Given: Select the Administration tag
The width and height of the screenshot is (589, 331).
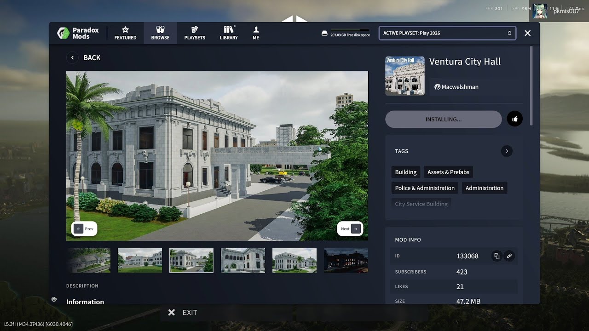Looking at the screenshot, I should click(484, 188).
